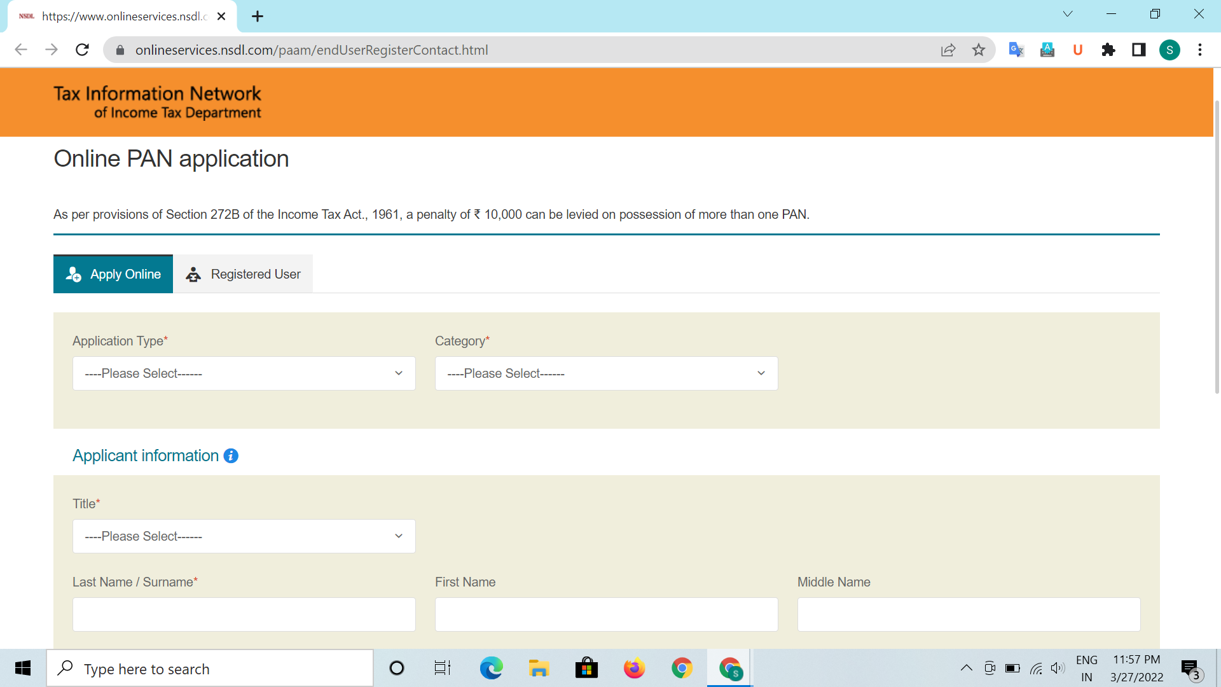1221x687 pixels.
Task: Click the Google Chrome taskbar icon
Action: (682, 669)
